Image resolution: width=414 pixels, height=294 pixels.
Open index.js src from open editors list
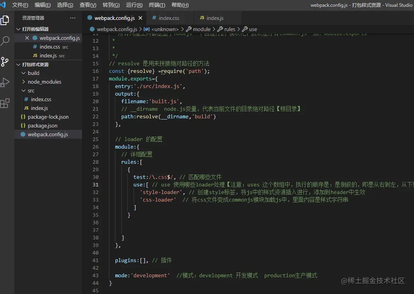tap(48, 55)
